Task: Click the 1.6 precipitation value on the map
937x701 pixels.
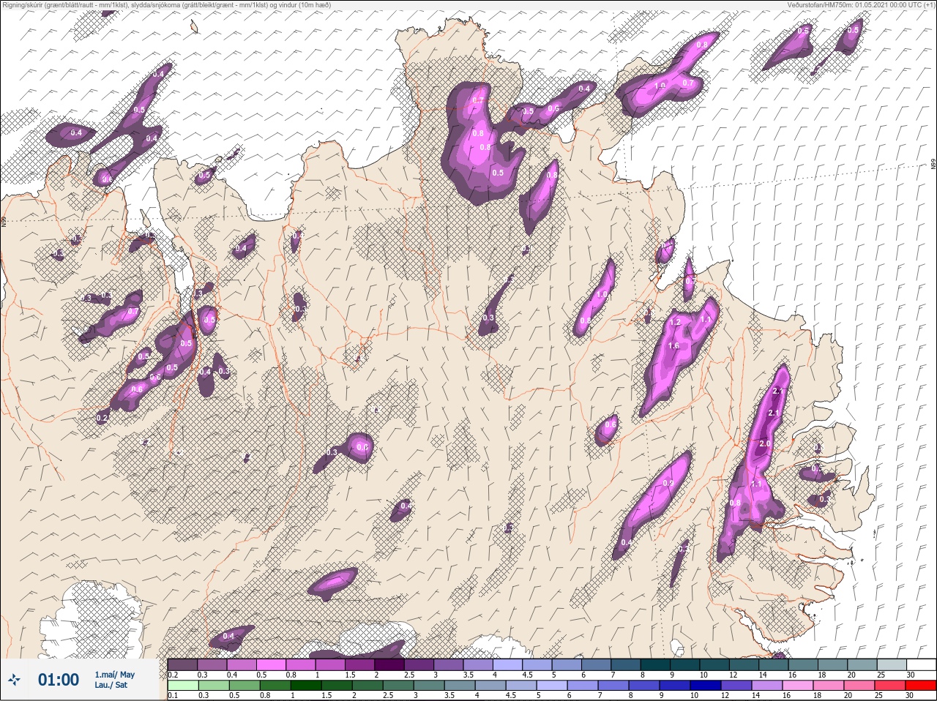Action: pyautogui.click(x=673, y=346)
